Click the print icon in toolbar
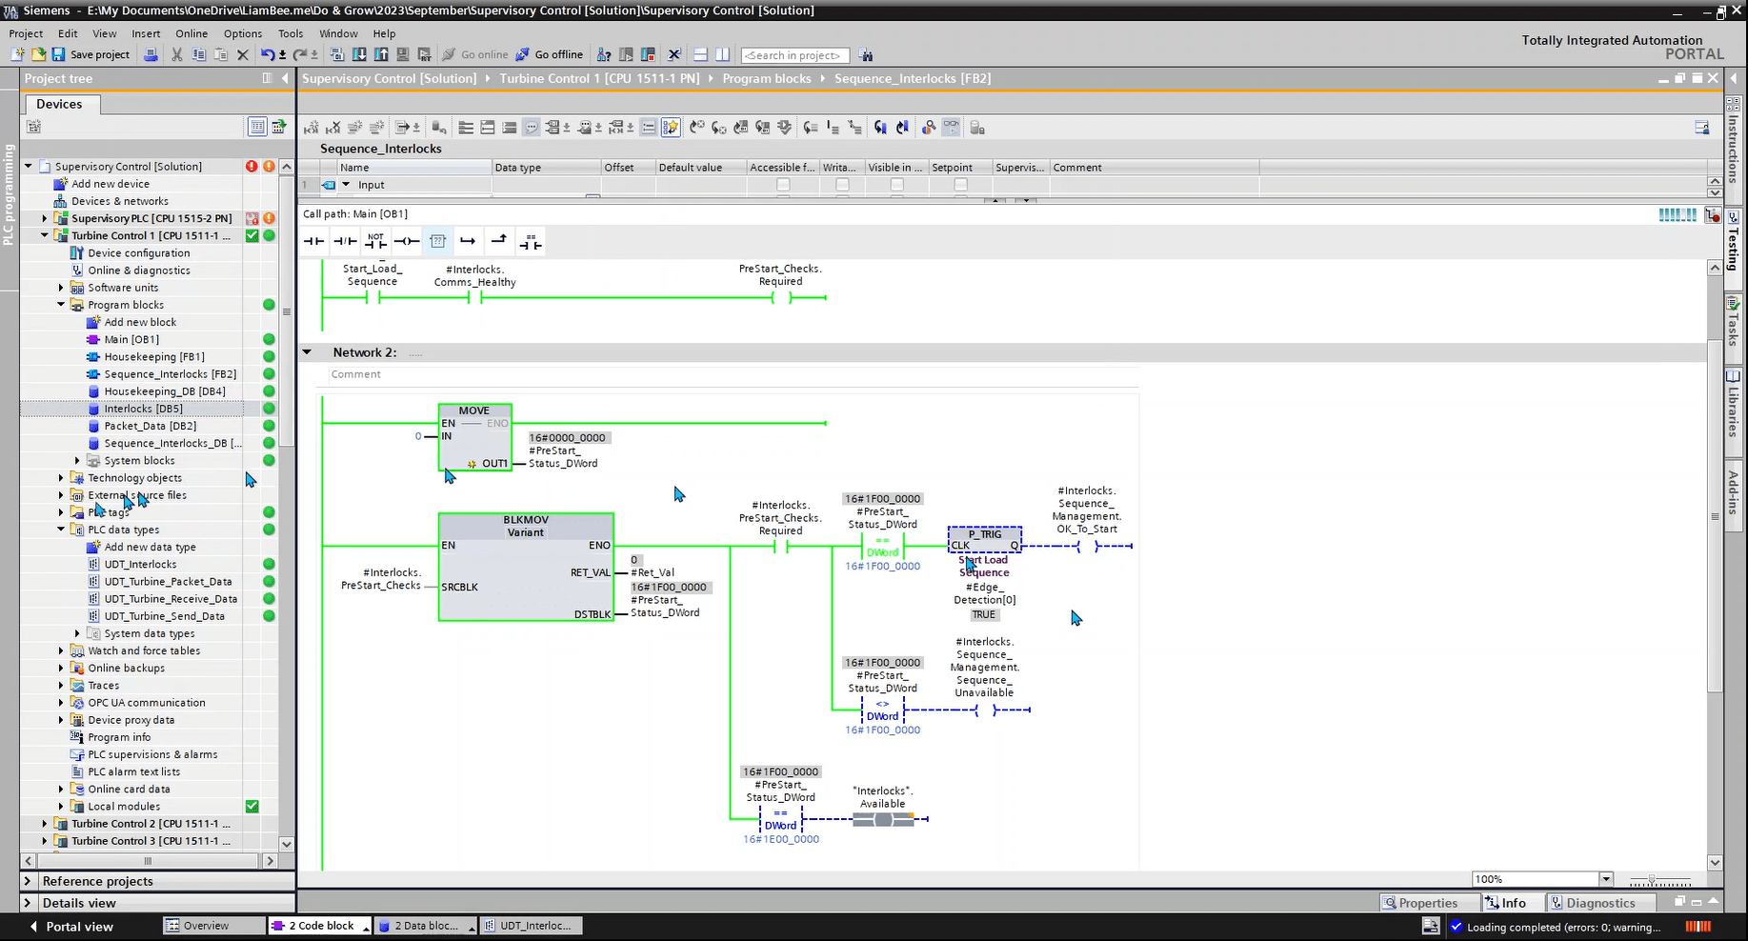 151,54
